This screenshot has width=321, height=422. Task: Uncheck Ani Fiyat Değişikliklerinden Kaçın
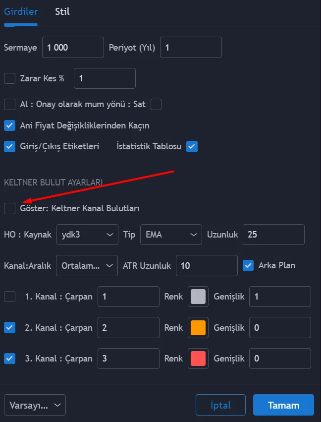pyautogui.click(x=10, y=125)
